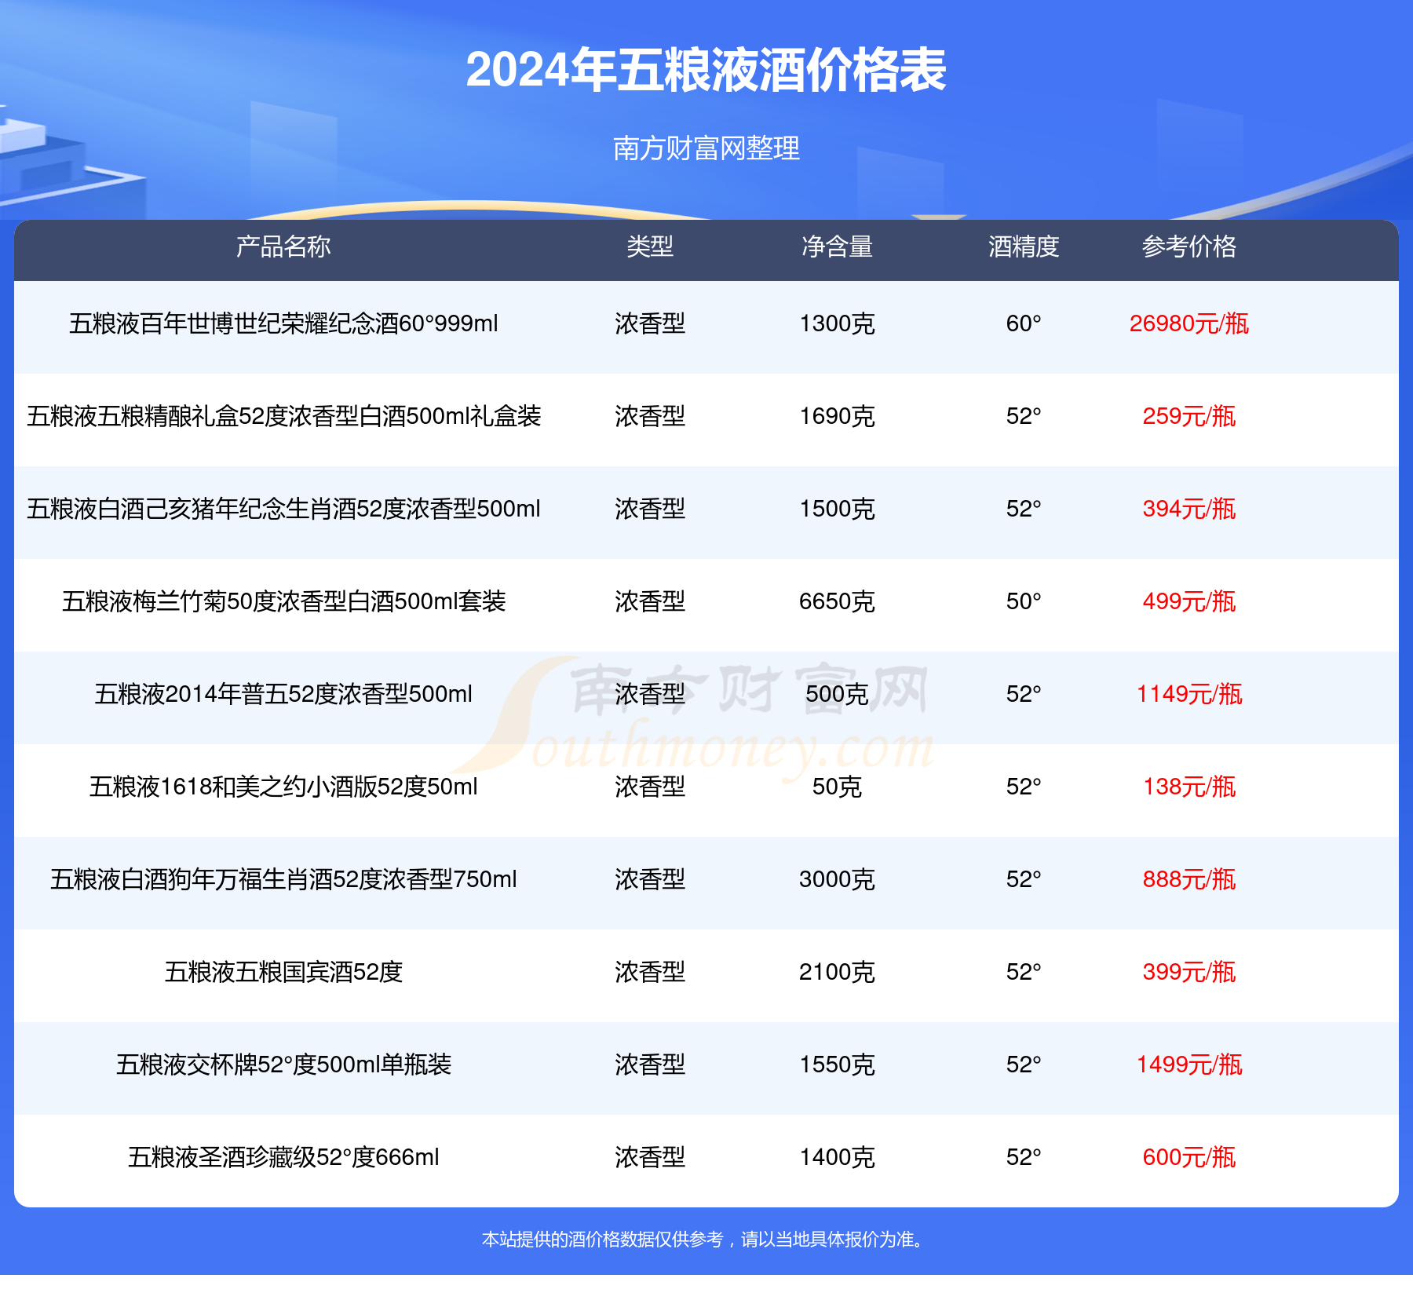Click net content 50克
The image size is (1413, 1311).
click(837, 787)
